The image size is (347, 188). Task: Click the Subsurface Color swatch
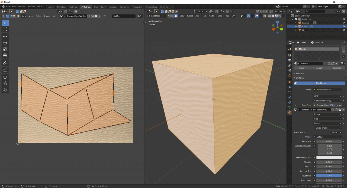tap(329, 157)
